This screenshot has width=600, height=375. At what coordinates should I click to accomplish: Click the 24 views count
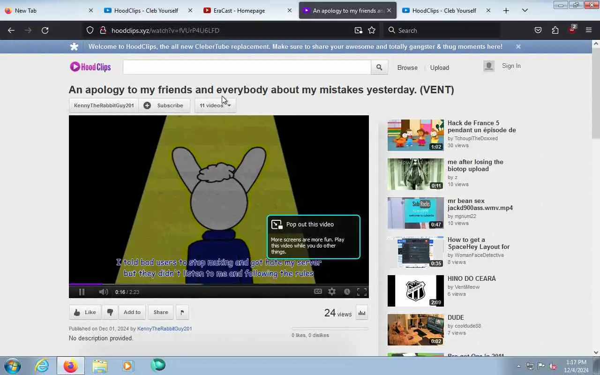pyautogui.click(x=338, y=313)
